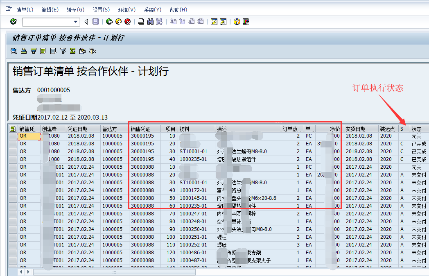Open the 系统(Y) menu
This screenshot has height=276, width=429.
(152, 10)
